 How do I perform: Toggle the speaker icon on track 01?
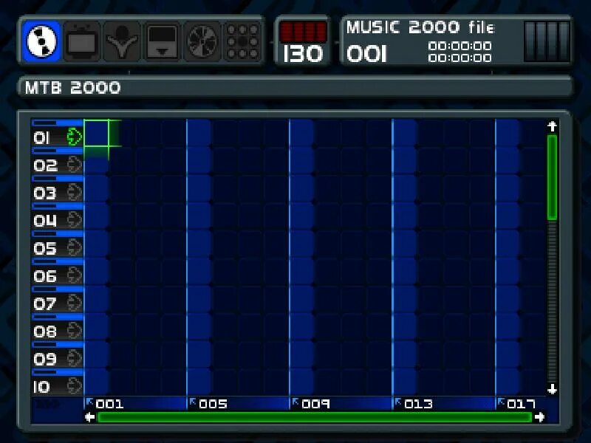click(x=75, y=137)
